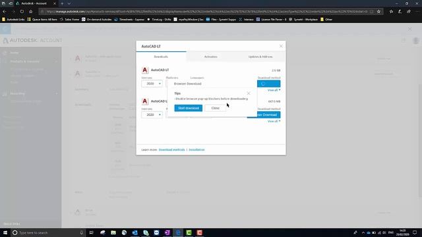Open the Updates & Add-ons tab
The image size is (422, 237).
coord(260,57)
